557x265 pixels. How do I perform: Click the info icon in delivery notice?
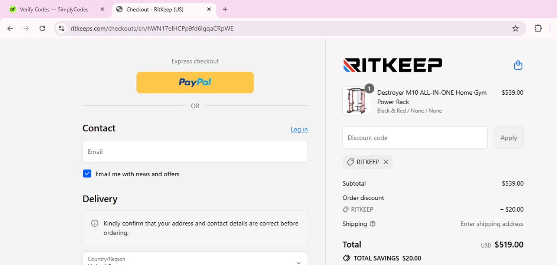tap(95, 223)
